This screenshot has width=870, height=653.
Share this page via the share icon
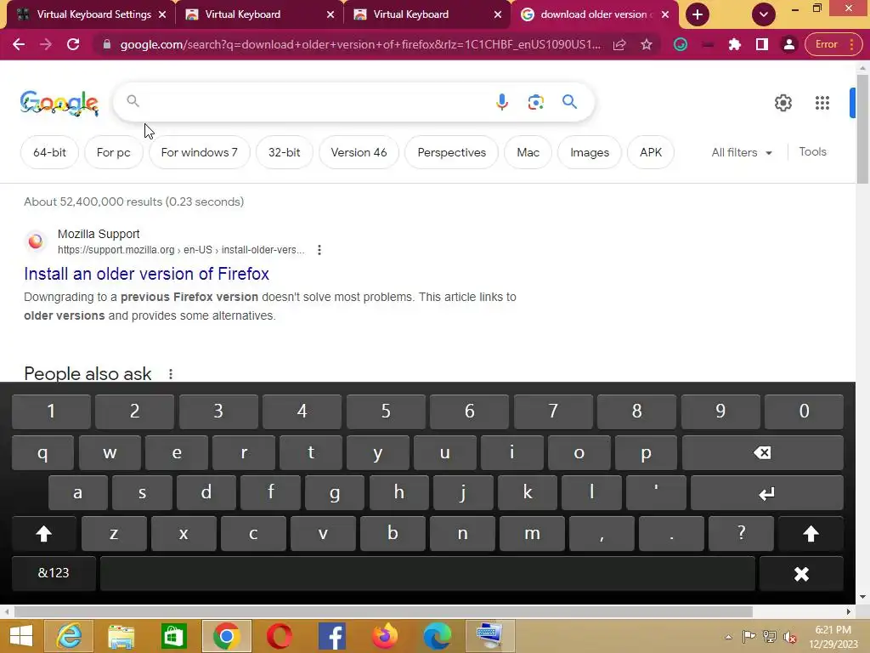pyautogui.click(x=619, y=44)
